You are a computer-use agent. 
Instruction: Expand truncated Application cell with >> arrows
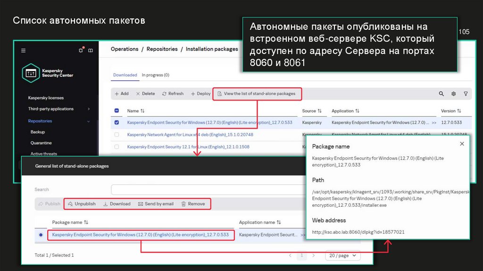(434, 123)
